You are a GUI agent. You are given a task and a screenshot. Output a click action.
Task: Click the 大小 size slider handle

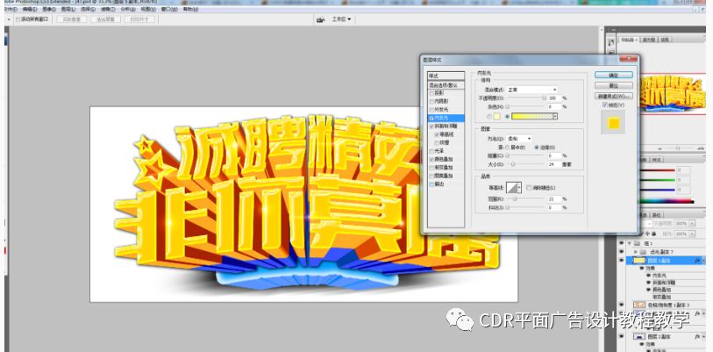pos(513,163)
